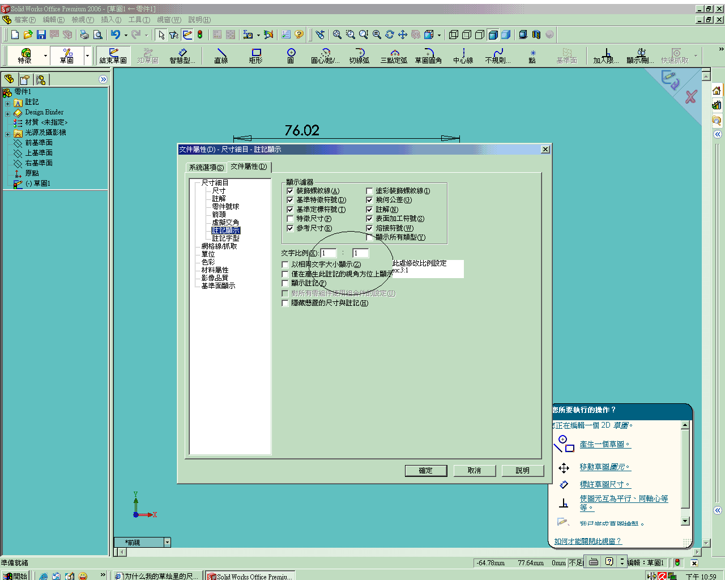Choose the Rotate View tool
Screen dimensions: 725x580
point(390,35)
